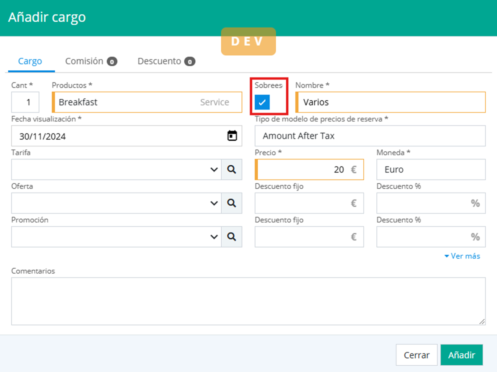Click the calendar icon in Fecha visualización
The height and width of the screenshot is (372, 497).
(x=232, y=136)
